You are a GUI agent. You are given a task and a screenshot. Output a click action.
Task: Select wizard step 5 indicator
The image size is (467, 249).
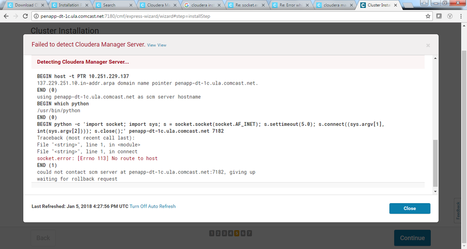point(237,233)
